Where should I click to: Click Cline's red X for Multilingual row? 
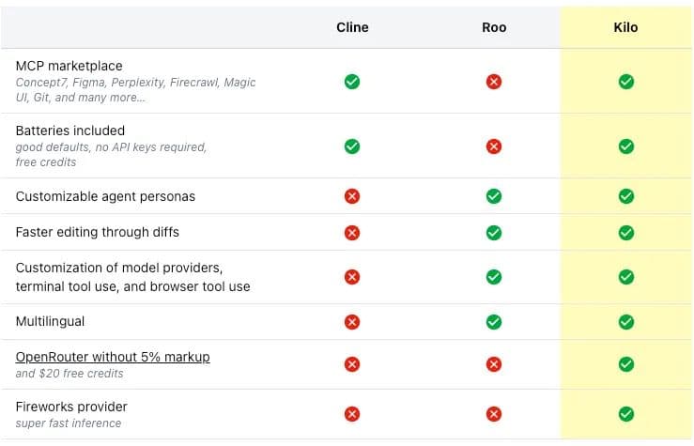click(352, 322)
